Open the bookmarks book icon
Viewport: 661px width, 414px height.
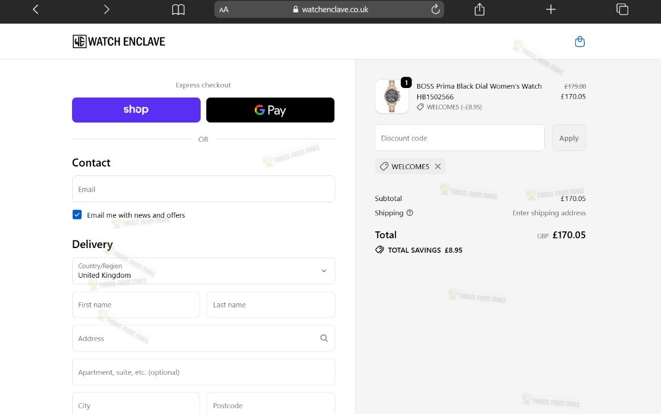(178, 10)
